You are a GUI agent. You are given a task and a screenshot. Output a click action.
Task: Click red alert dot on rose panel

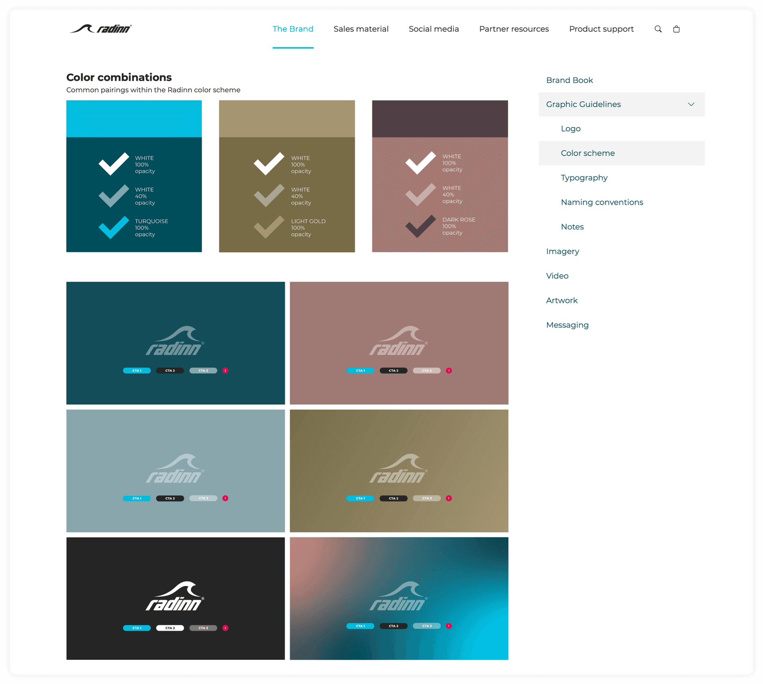coord(449,371)
